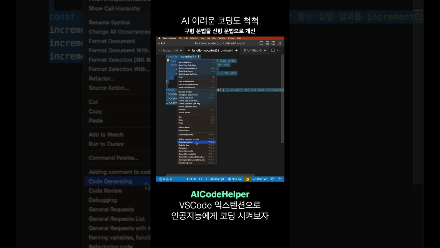The width and height of the screenshot is (440, 248).
Task: Select Add to Watch
Action: coord(196,127)
